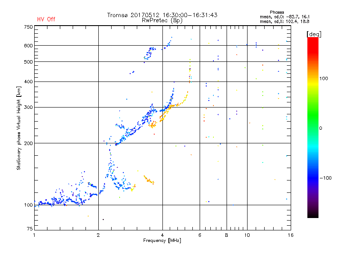The height and width of the screenshot is (256, 342).
Task: Click the x-axis '4' label
Action: [x=162, y=235]
